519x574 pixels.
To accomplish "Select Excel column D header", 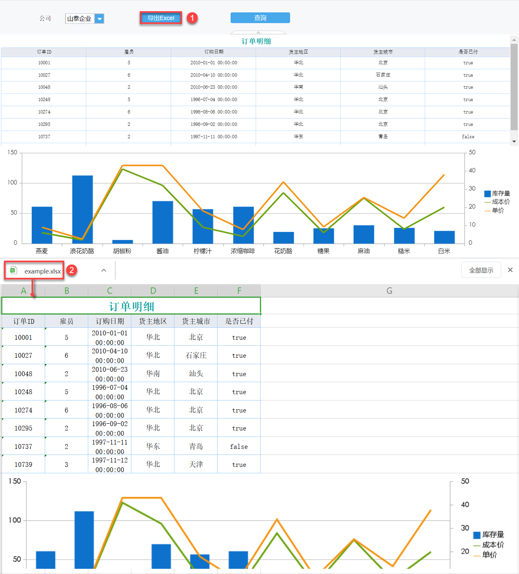I will (x=153, y=291).
